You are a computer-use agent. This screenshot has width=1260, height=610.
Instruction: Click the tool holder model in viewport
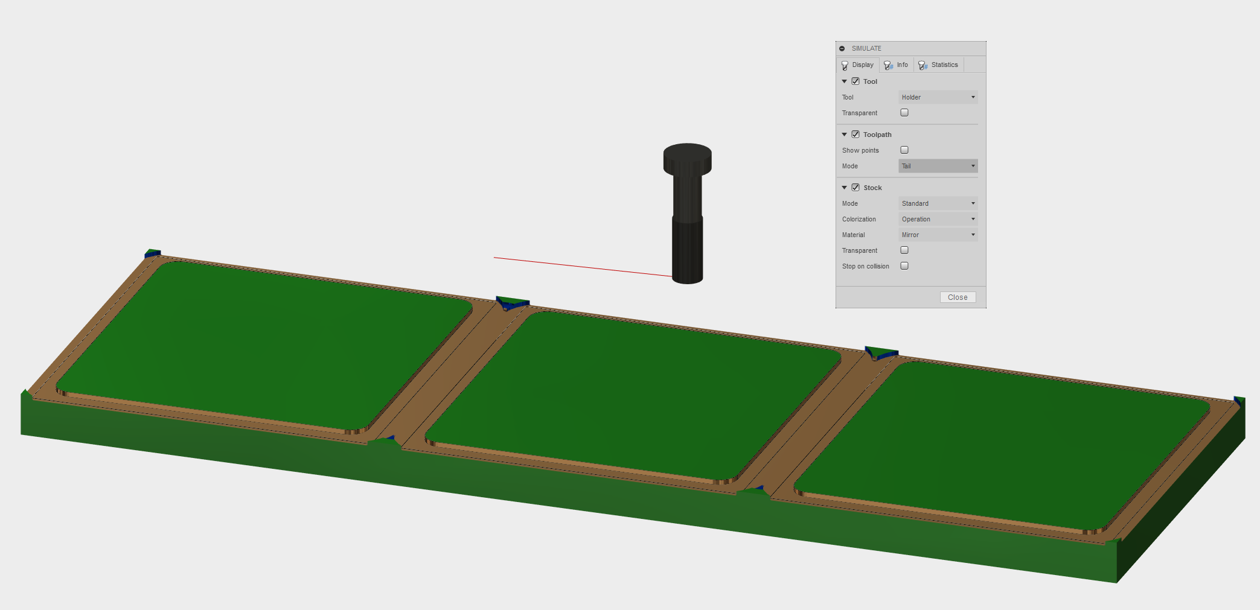click(687, 213)
